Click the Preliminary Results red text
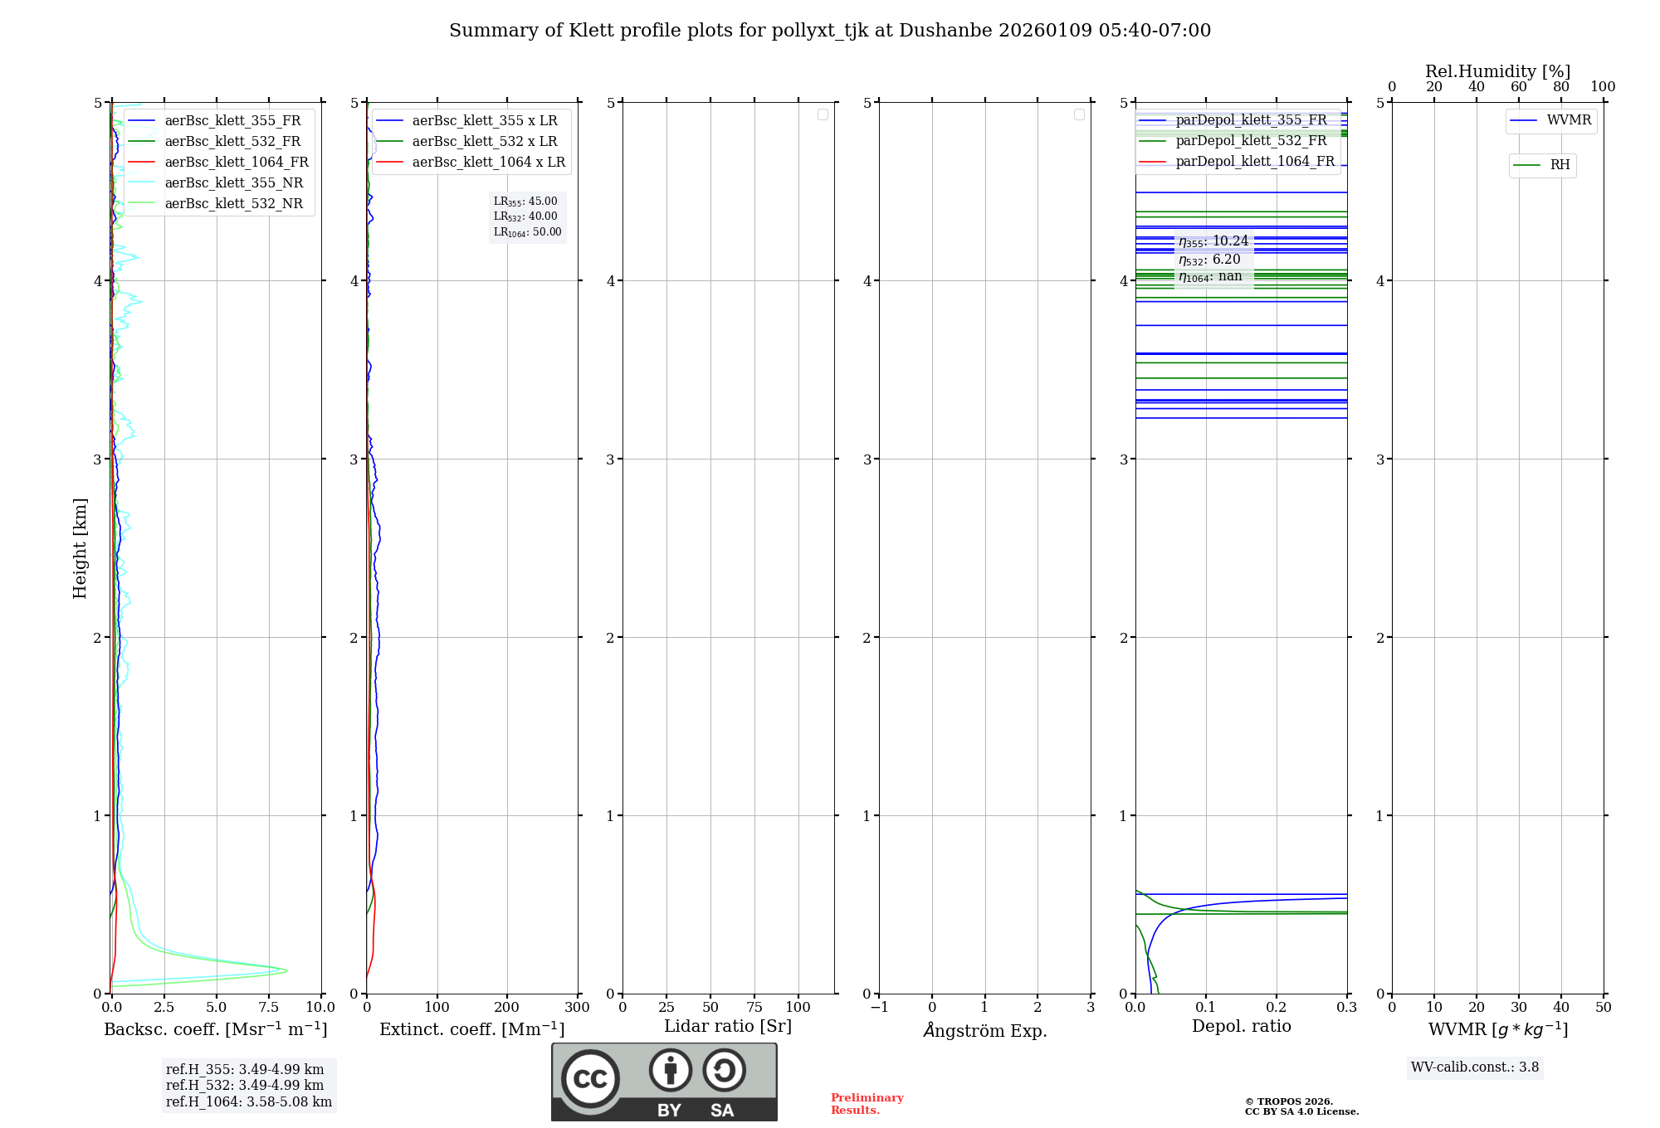Viewport: 1660px width, 1128px height. coord(867,1104)
